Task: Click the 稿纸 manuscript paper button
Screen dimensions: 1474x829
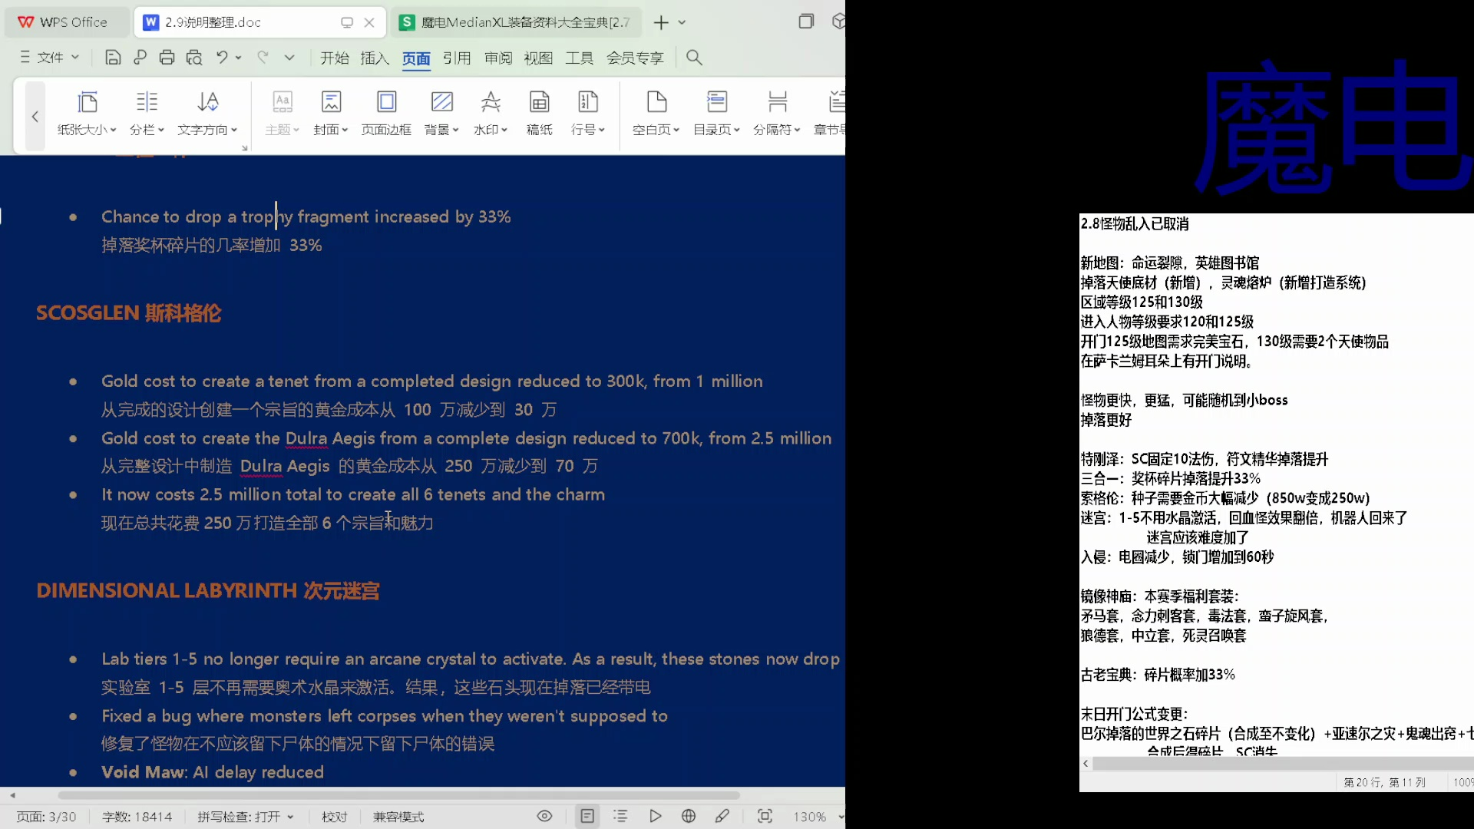Action: 540,114
